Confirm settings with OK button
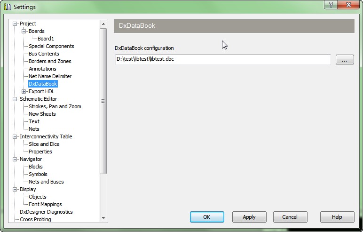The width and height of the screenshot is (363, 232). (x=207, y=217)
